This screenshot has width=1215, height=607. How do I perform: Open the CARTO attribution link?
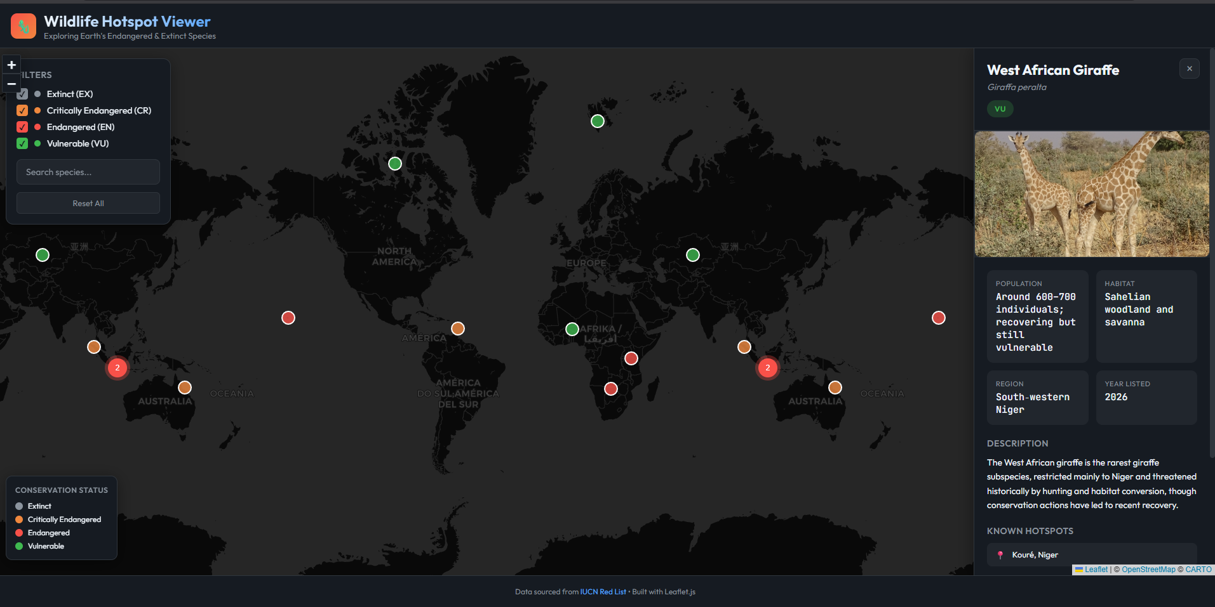1198,570
